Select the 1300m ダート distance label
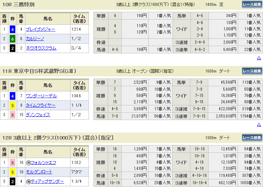Viewport: 263px width, 187px height. pos(218,138)
